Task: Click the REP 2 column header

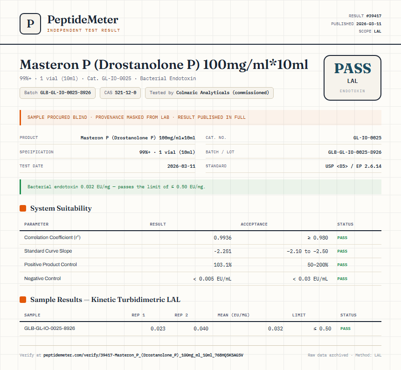Action: [x=181, y=315]
